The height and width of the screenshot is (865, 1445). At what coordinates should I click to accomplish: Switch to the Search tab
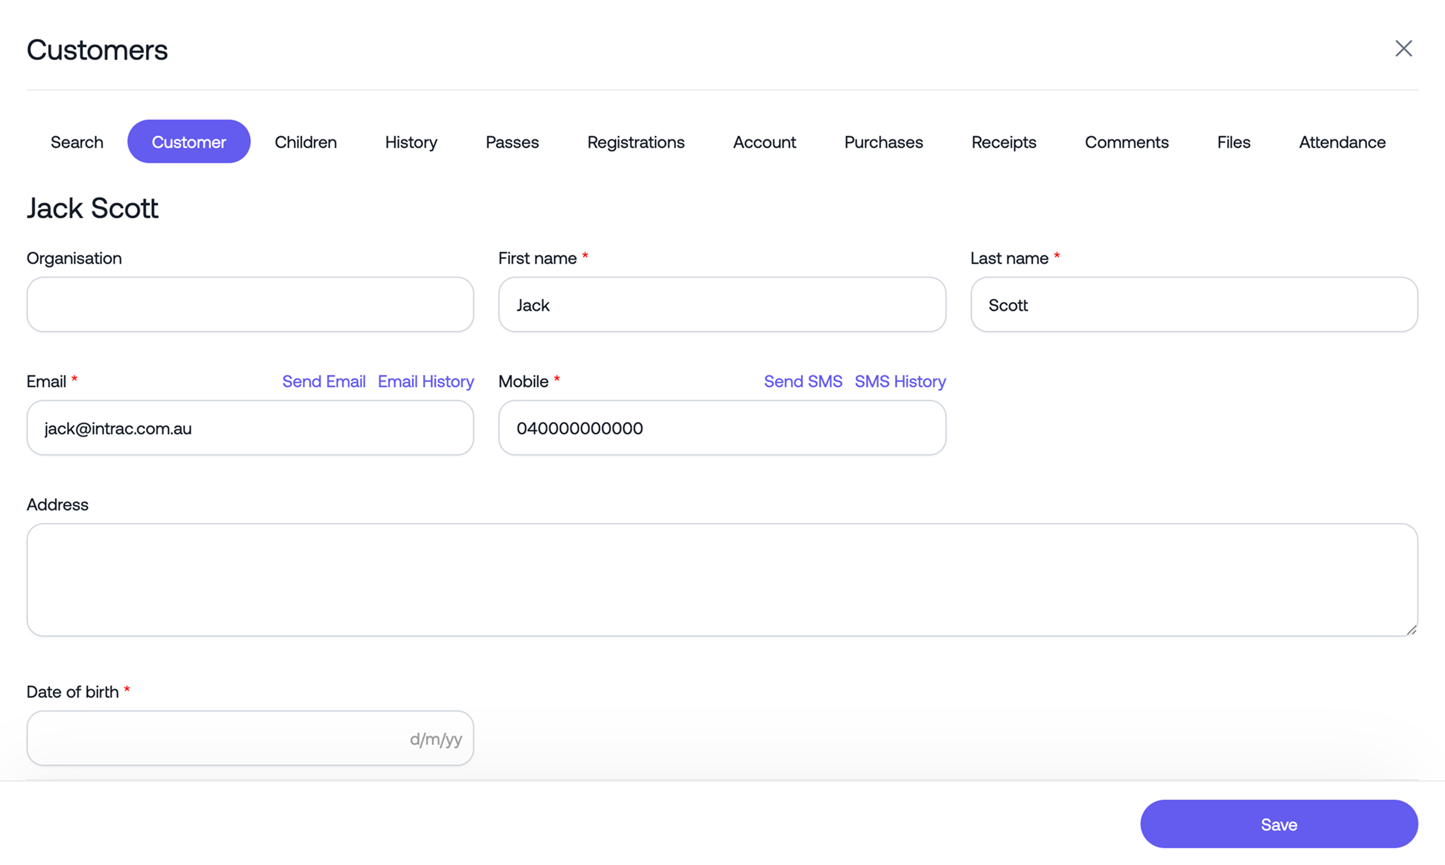tap(77, 141)
